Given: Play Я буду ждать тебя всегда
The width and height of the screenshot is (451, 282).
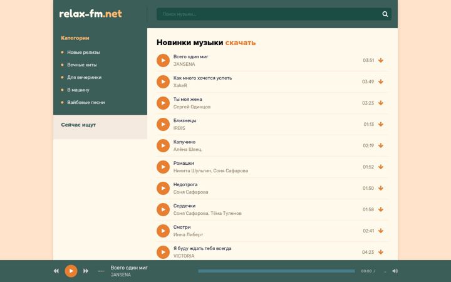Looking at the screenshot, I should 163,252.
